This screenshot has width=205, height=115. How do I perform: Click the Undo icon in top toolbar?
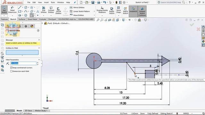[104, 2]
